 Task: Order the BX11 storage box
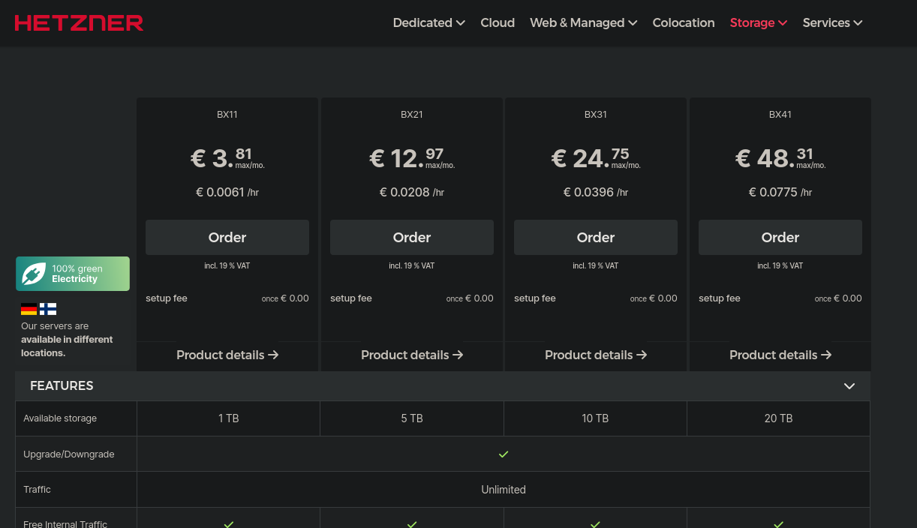click(x=227, y=237)
